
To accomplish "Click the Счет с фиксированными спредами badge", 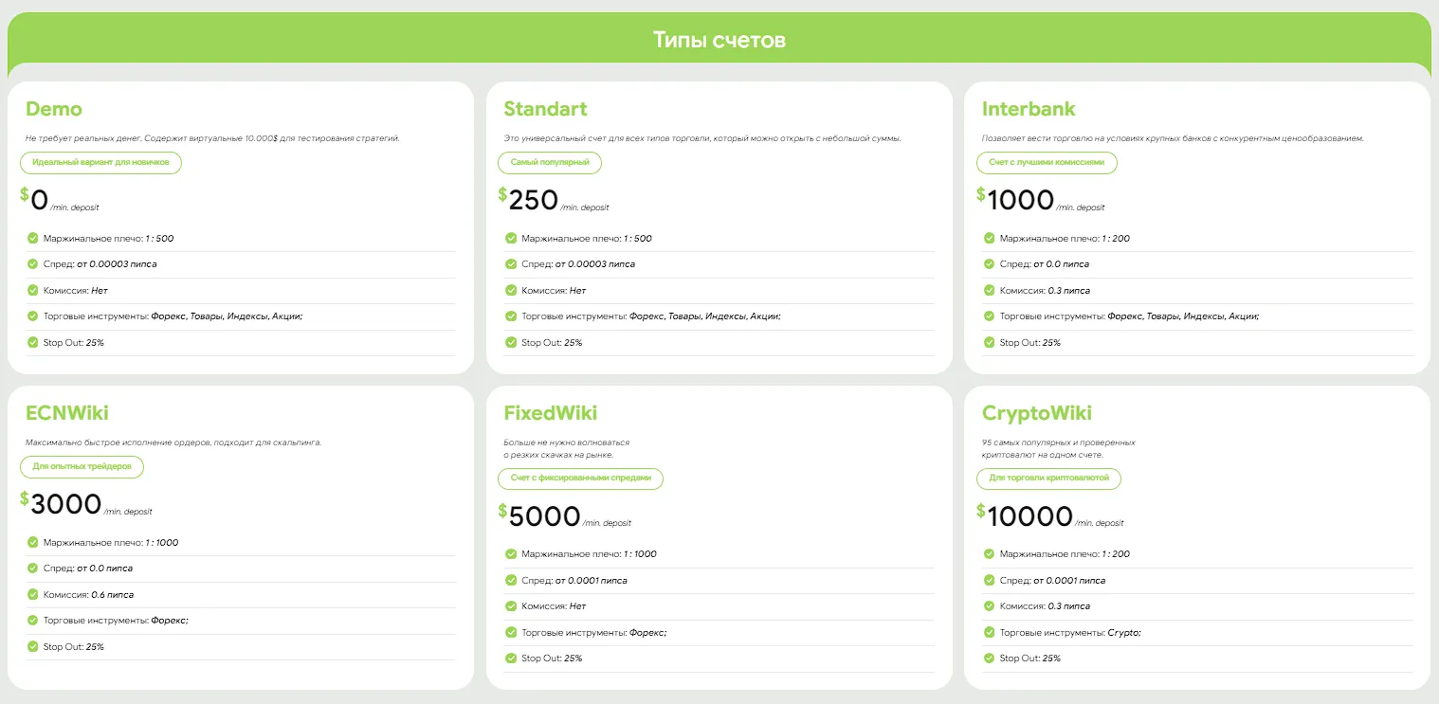I will click(x=580, y=478).
